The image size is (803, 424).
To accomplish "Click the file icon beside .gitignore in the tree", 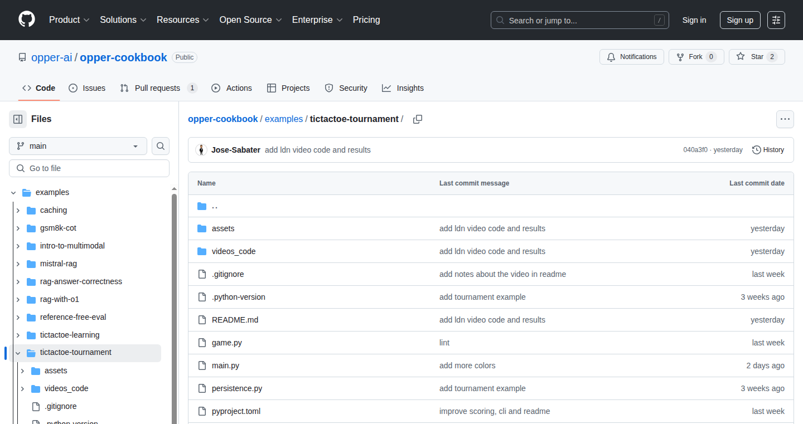I will pos(36,406).
